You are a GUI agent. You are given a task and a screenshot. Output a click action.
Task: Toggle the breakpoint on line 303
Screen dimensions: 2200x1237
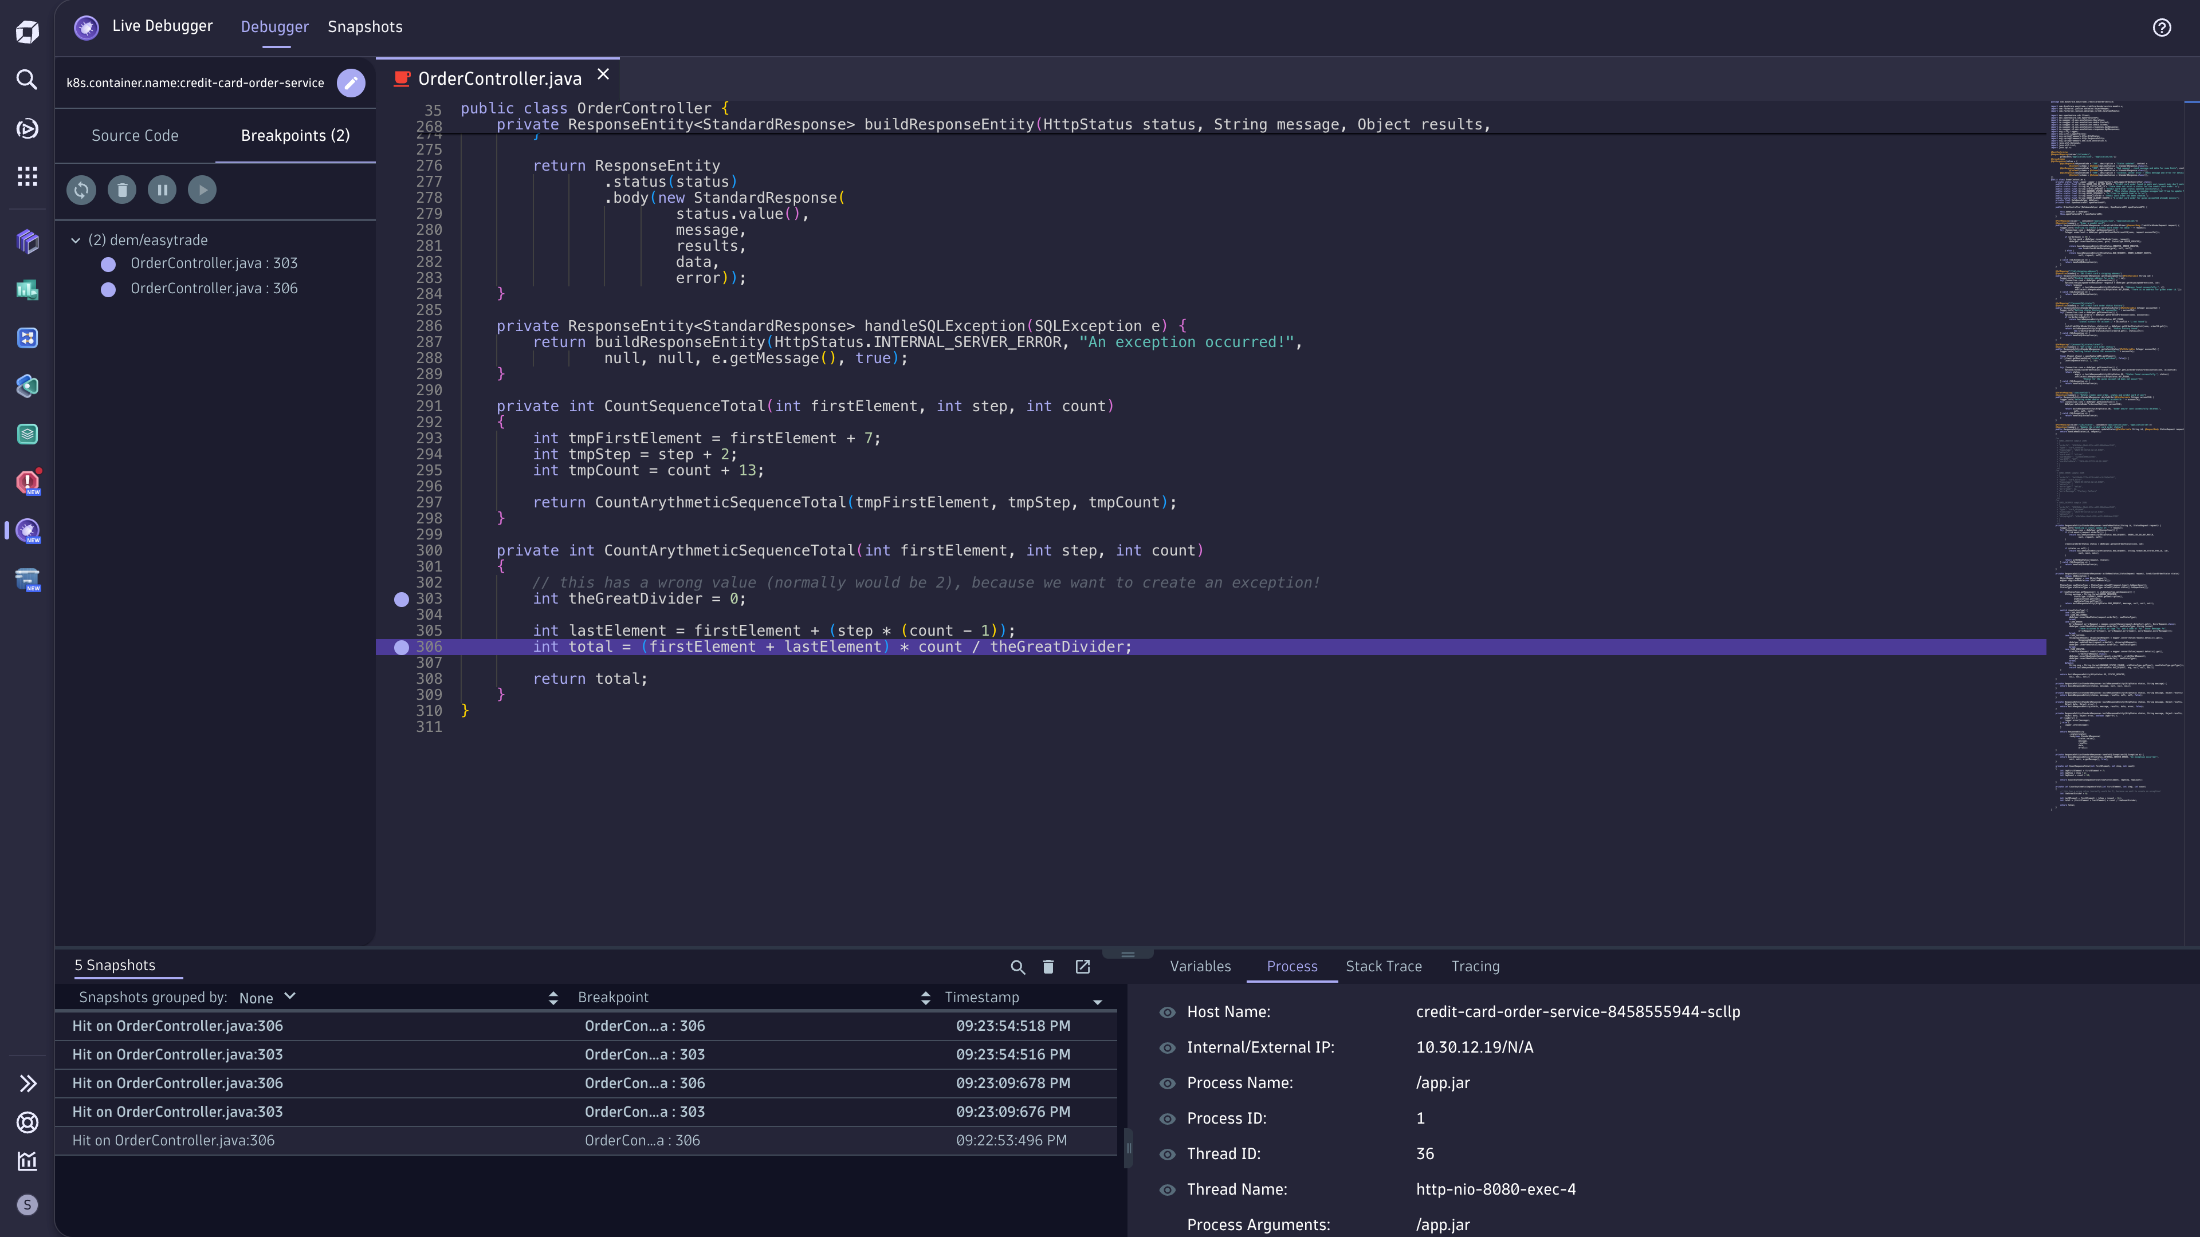pyautogui.click(x=402, y=599)
